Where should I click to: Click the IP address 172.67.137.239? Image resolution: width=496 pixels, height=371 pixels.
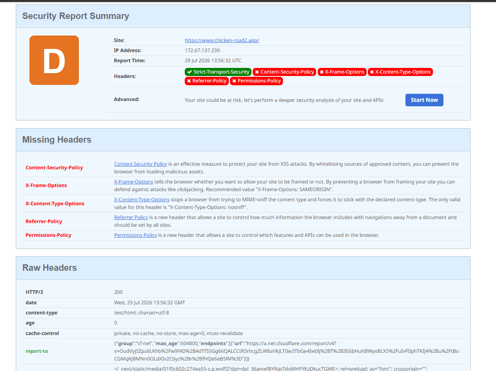click(202, 51)
